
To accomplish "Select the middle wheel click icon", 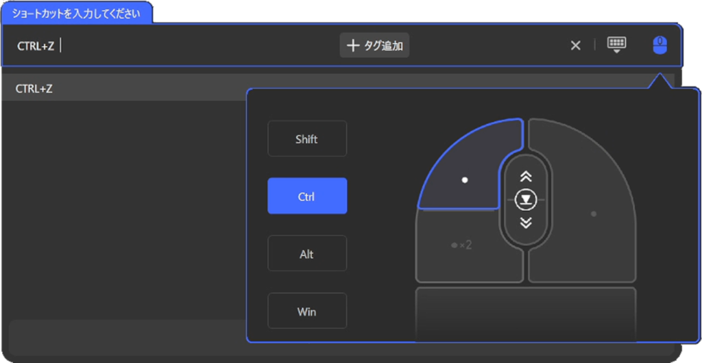I will pos(526,199).
